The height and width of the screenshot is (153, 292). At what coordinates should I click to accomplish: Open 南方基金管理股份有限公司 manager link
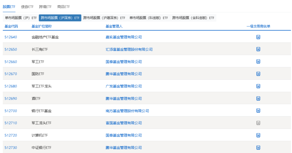pyautogui.click(x=127, y=111)
